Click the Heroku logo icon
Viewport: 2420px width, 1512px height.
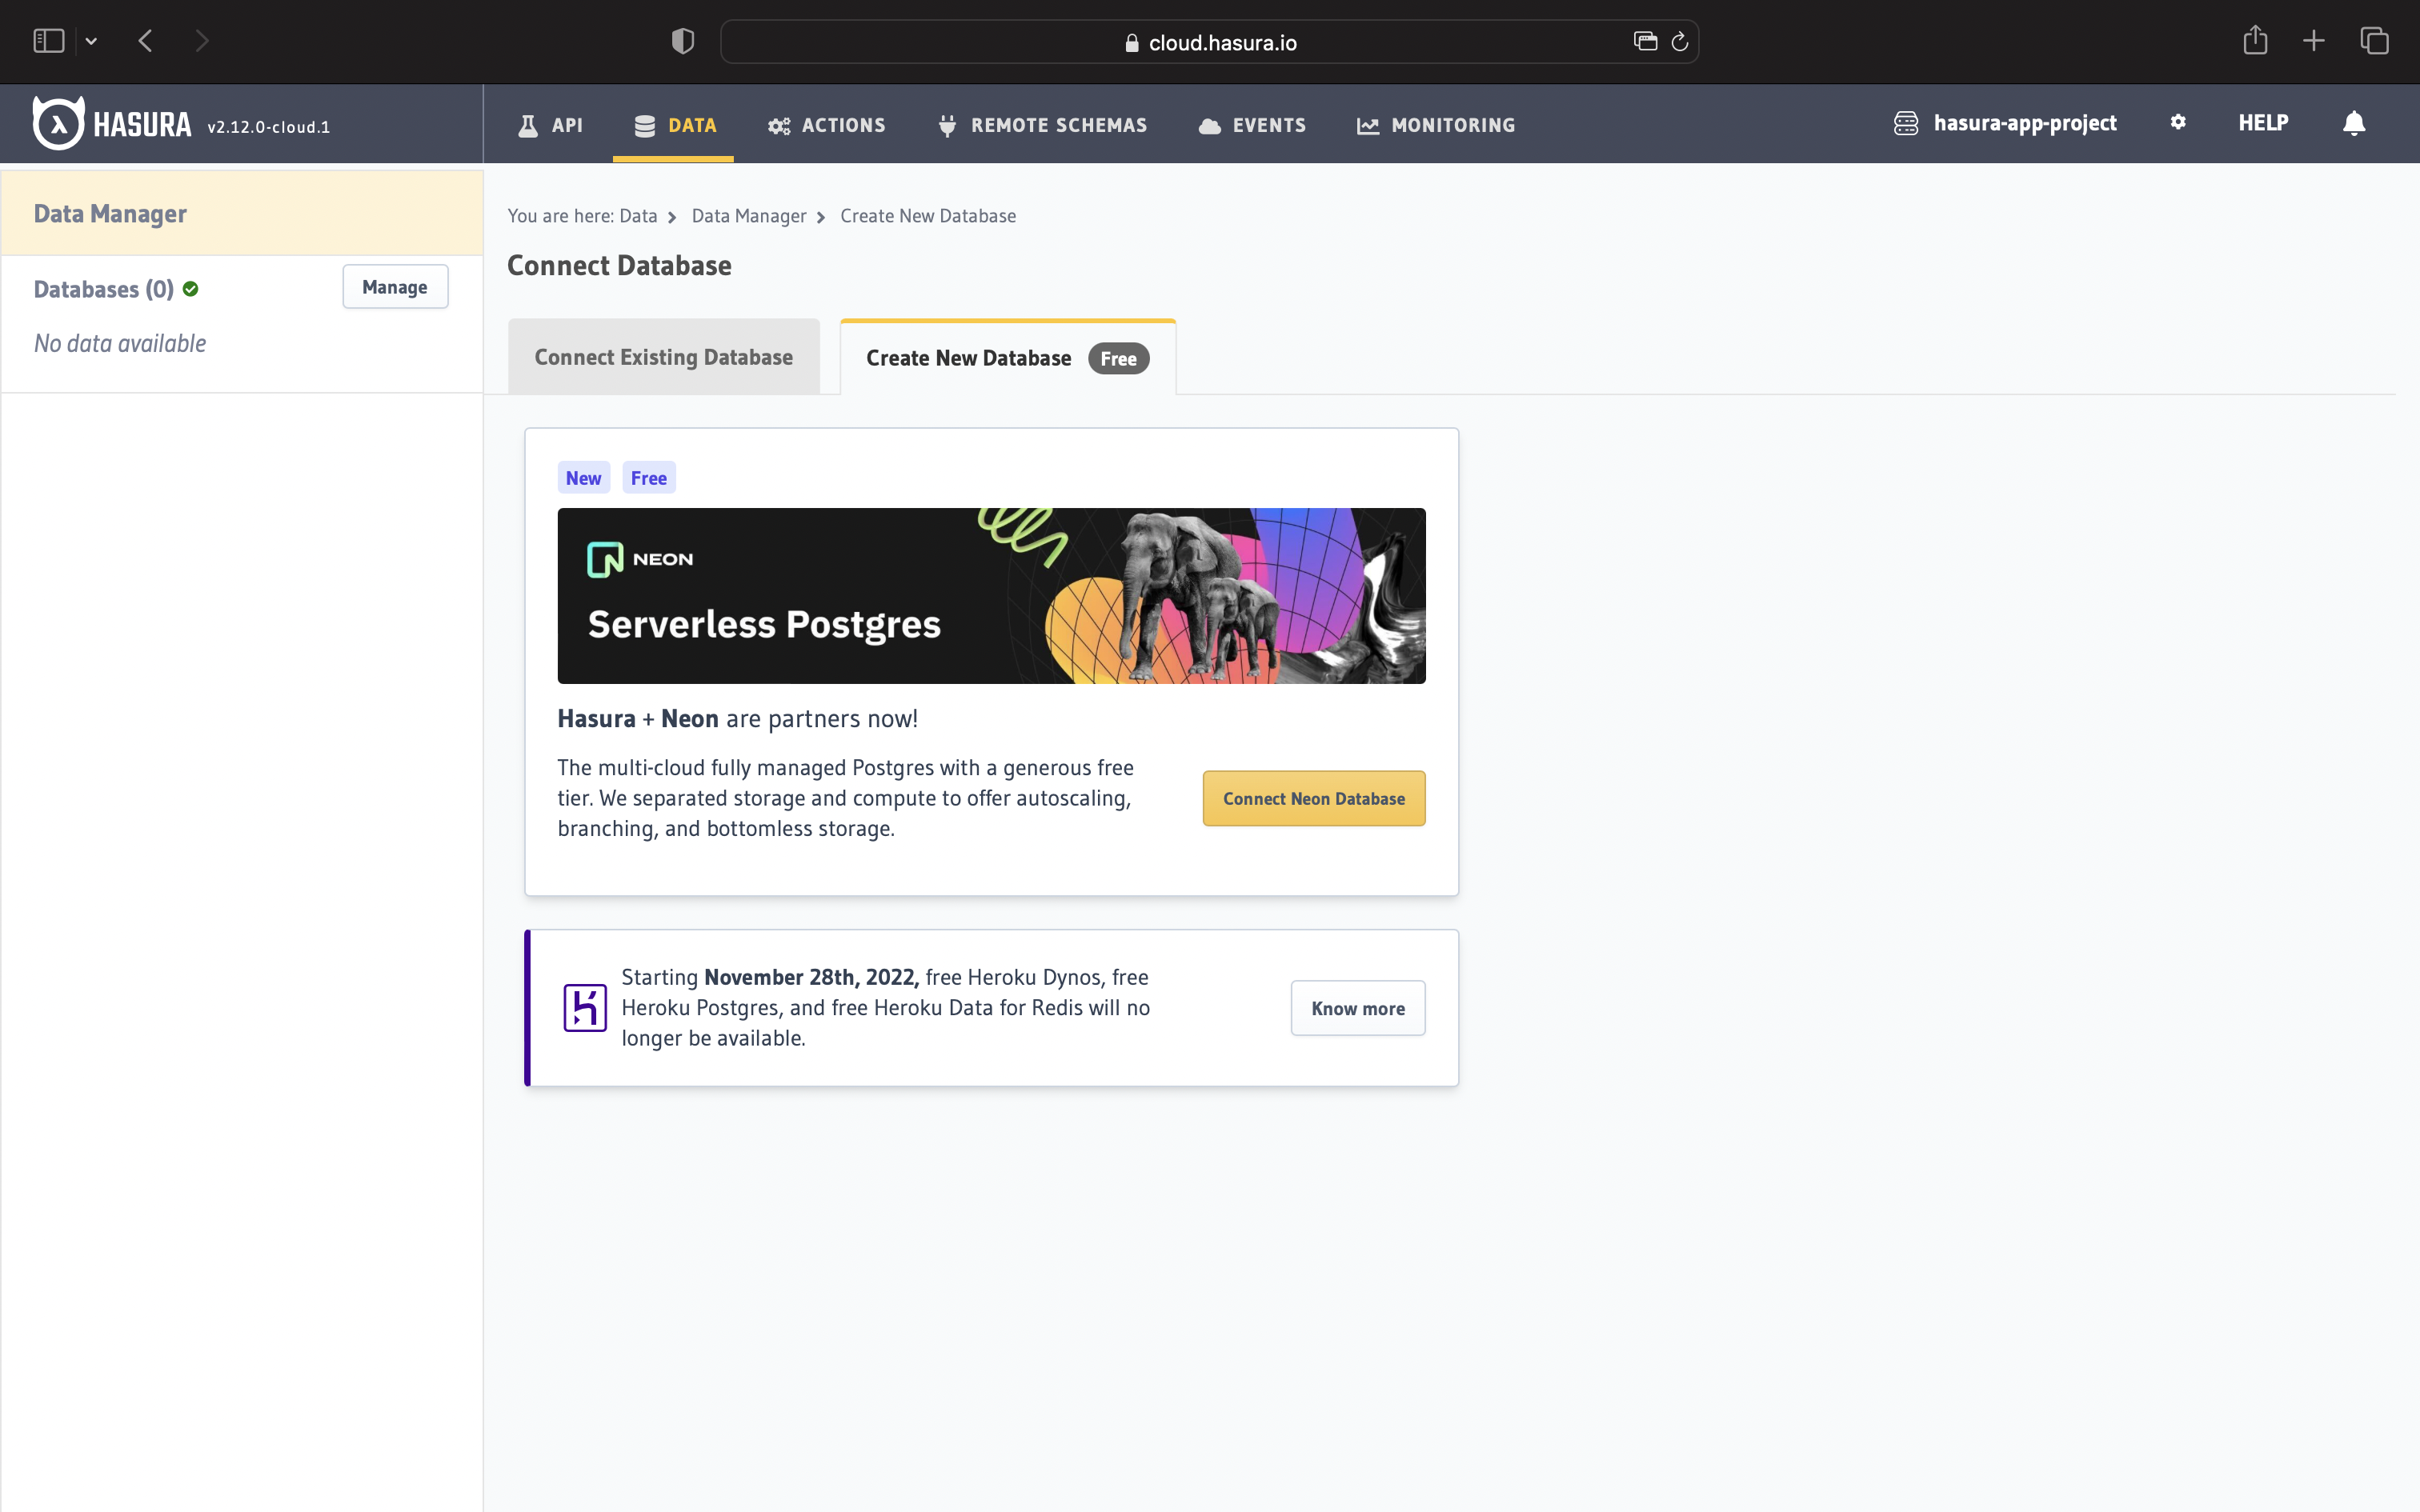[x=585, y=1008]
